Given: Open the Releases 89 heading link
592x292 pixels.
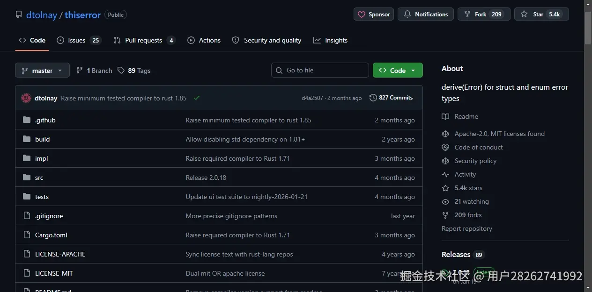Looking at the screenshot, I should (463, 255).
